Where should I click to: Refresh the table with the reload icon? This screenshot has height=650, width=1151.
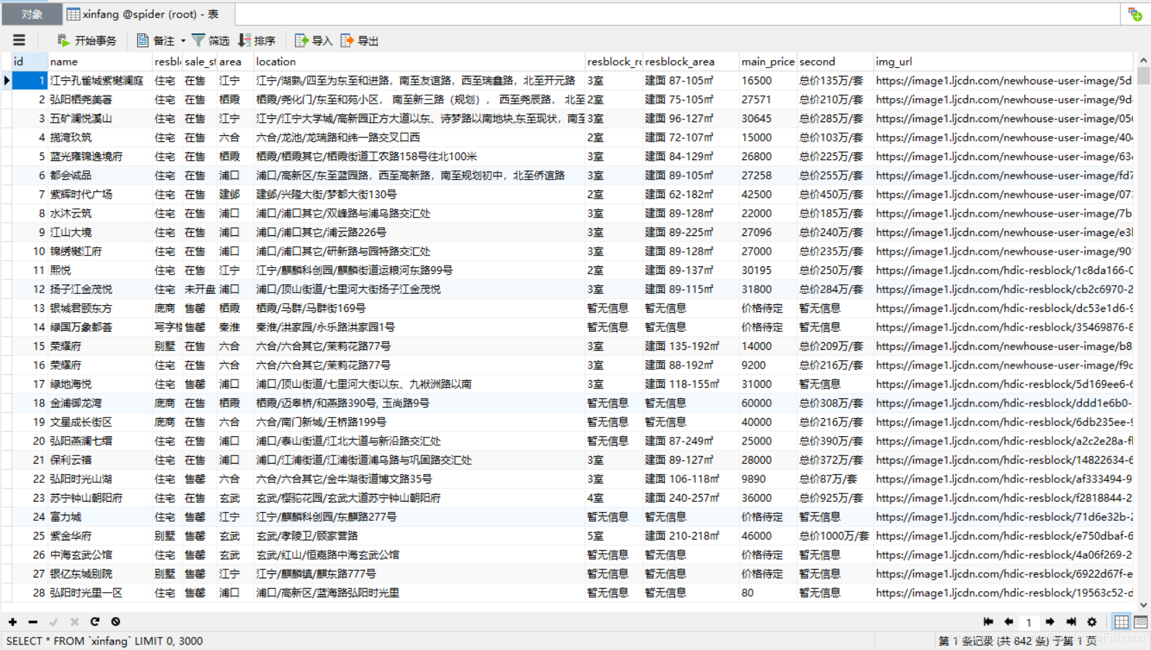(x=95, y=622)
